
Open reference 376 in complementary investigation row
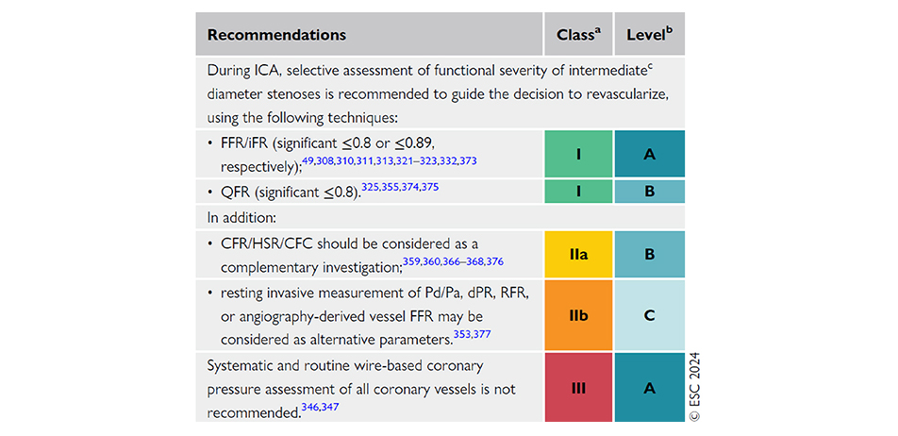[x=496, y=261]
